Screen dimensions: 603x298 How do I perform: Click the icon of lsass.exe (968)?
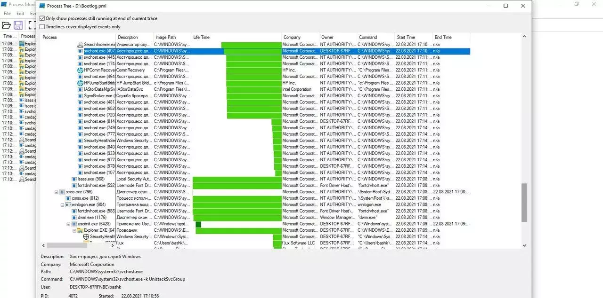pos(74,179)
